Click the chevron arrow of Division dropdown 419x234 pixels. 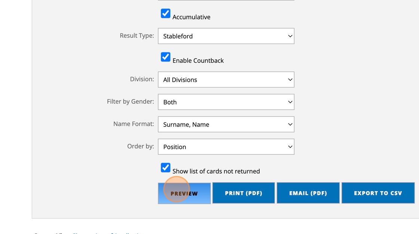pos(290,79)
